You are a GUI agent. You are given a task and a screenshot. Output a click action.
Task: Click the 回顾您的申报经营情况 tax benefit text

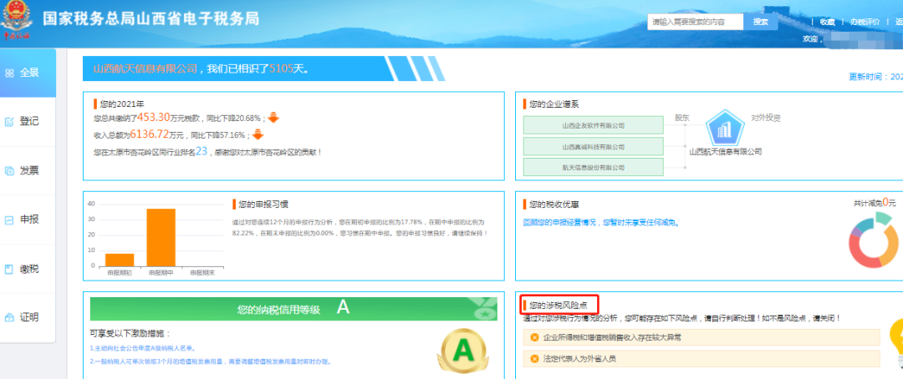(x=601, y=222)
